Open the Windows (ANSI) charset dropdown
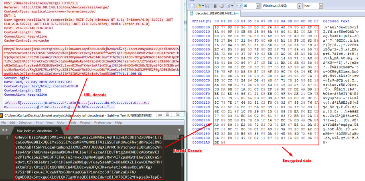The width and height of the screenshot is (365, 181). coord(299,6)
